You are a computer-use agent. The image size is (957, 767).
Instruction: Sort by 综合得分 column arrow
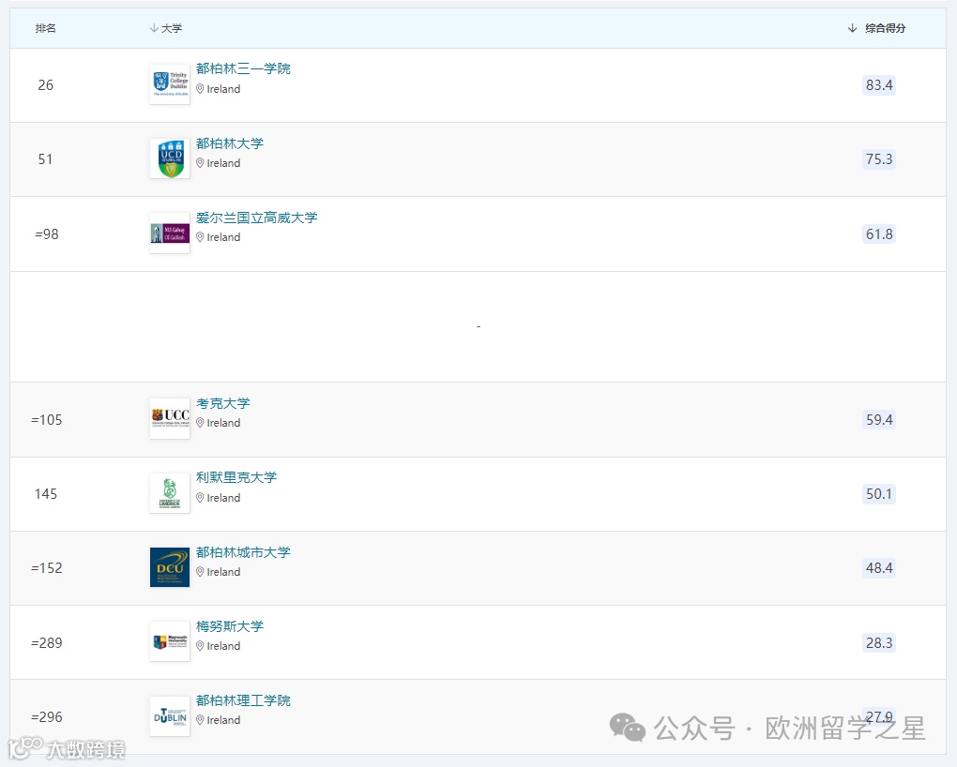coord(853,28)
